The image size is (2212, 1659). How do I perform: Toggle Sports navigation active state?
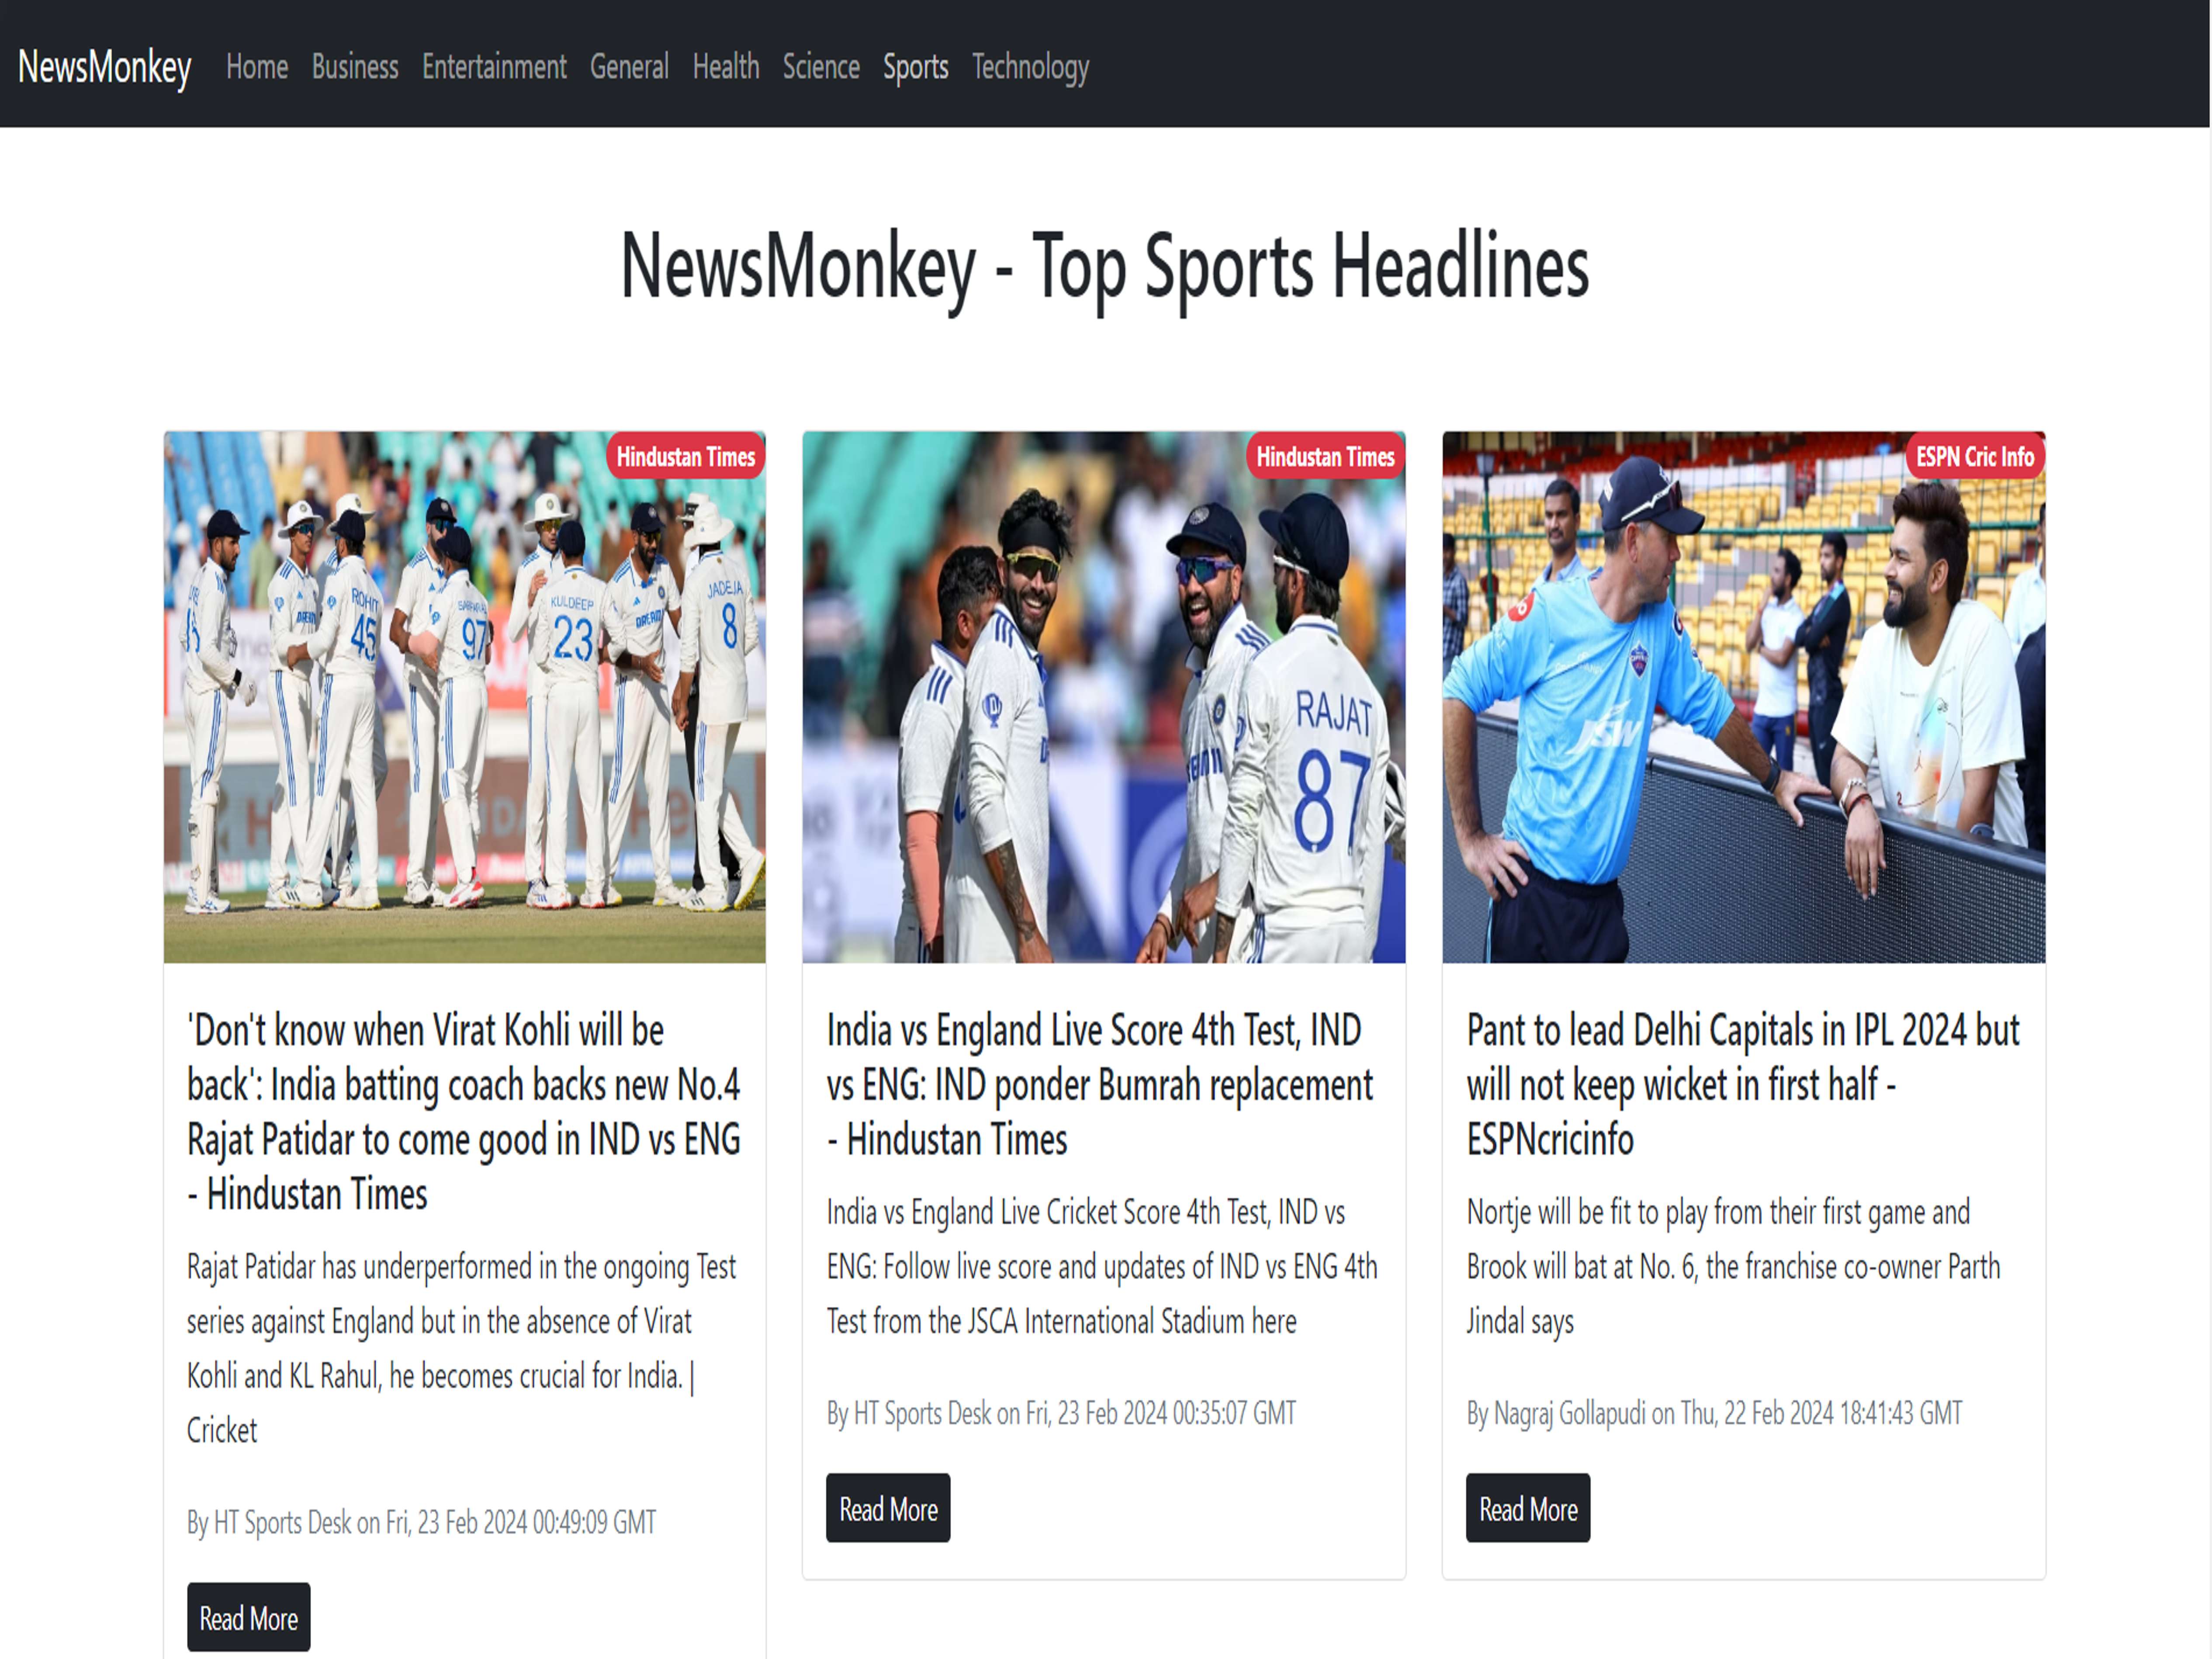point(914,66)
